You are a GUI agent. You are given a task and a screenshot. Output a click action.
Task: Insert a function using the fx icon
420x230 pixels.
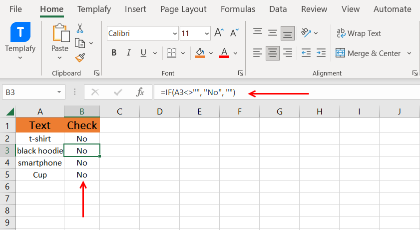coord(140,92)
